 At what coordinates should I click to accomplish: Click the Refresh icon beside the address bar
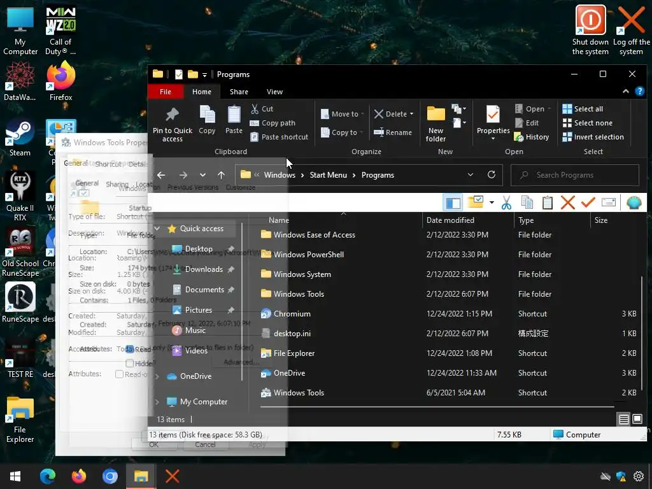(x=492, y=174)
